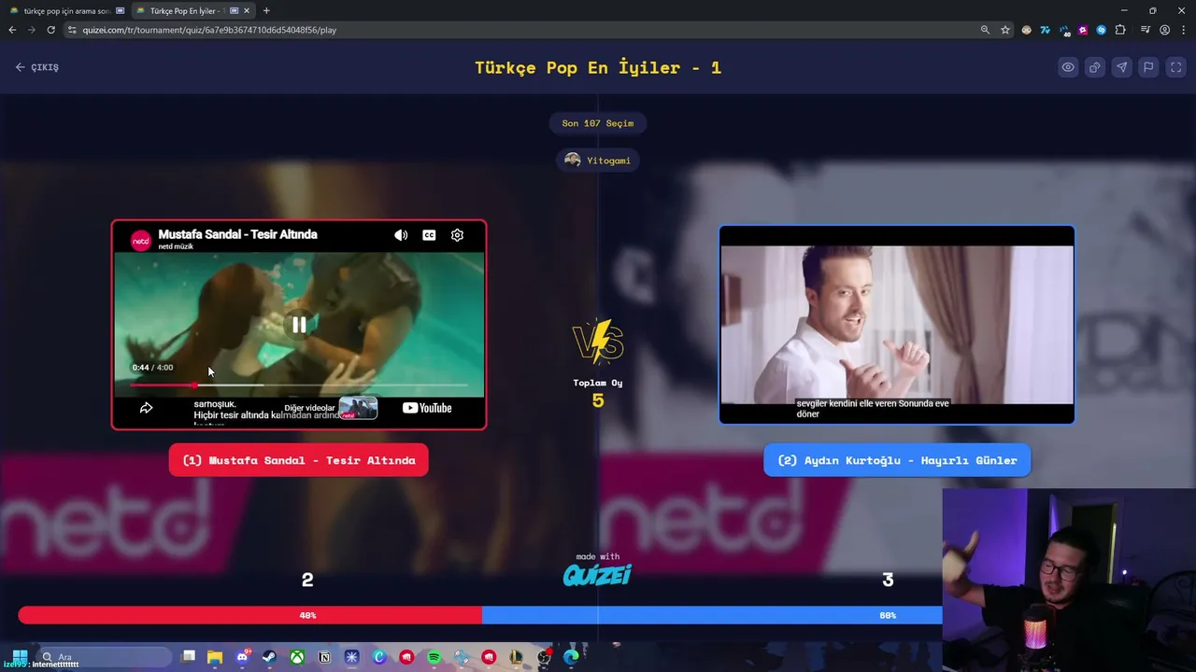
Task: Open Discord from the taskbar
Action: [242, 657]
